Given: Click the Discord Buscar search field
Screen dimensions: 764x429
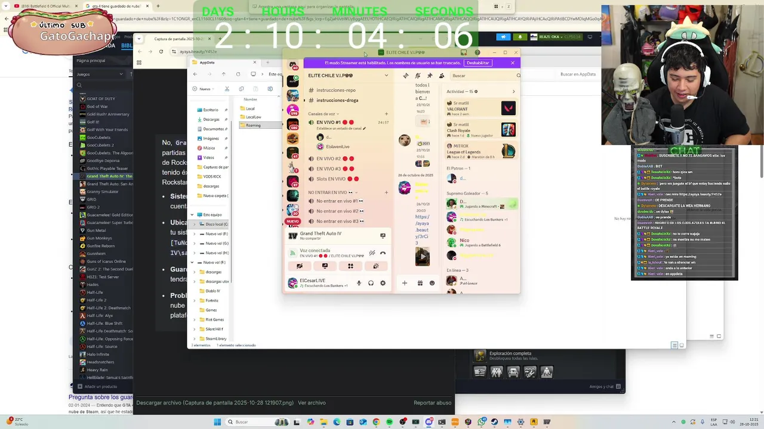Looking at the screenshot, I should coord(485,76).
